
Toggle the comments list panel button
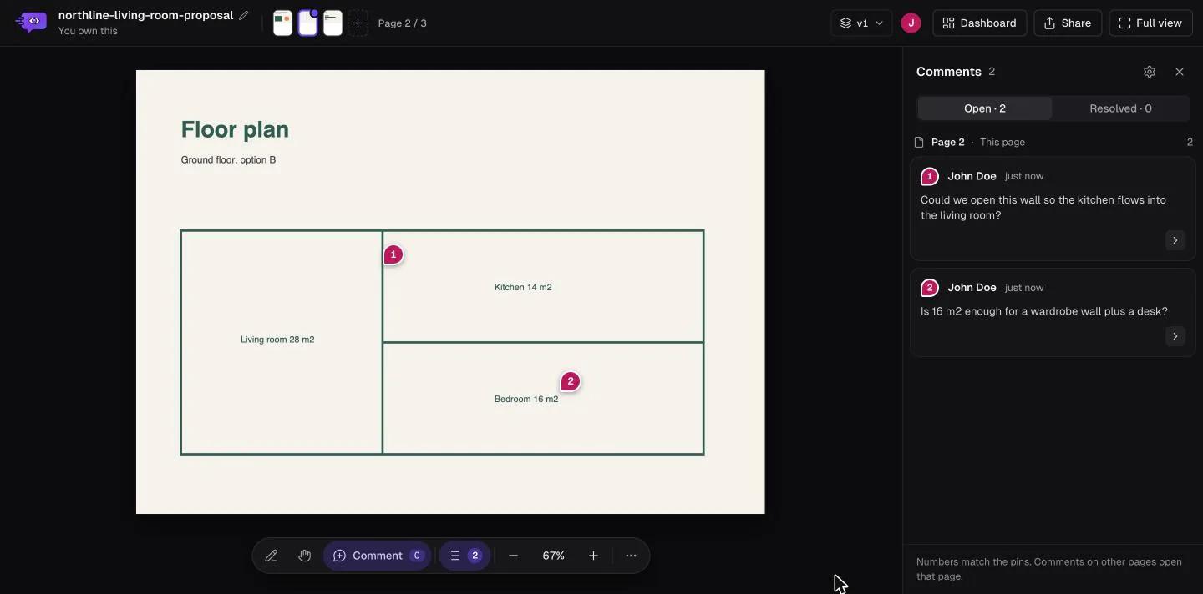tap(464, 556)
